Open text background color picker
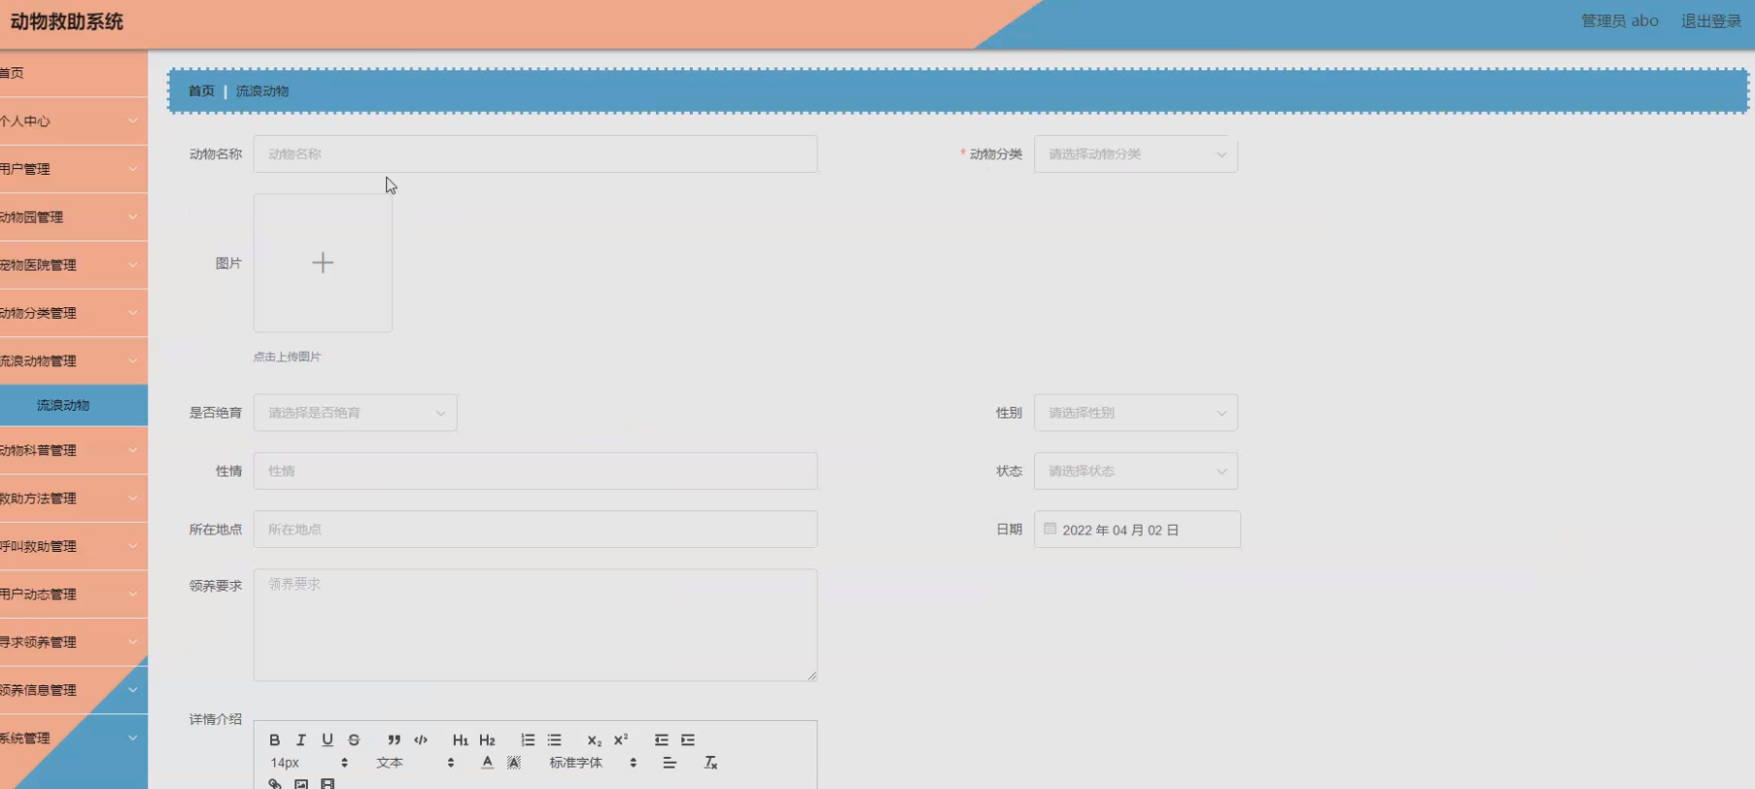This screenshot has width=1755, height=789. [514, 763]
